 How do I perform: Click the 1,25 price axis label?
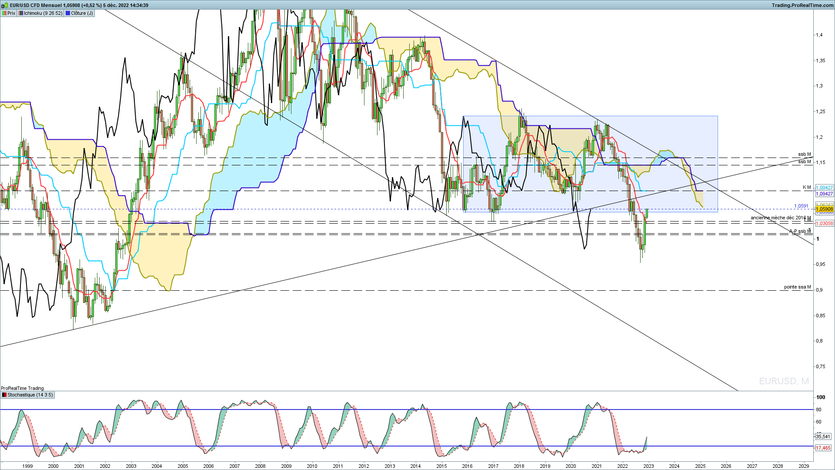(820, 111)
